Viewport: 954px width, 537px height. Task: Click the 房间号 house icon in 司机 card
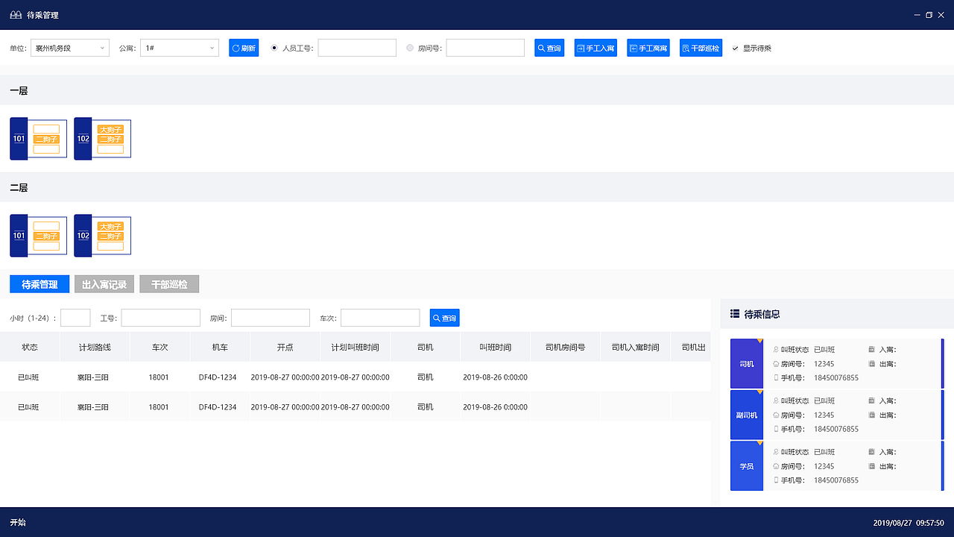pos(776,364)
